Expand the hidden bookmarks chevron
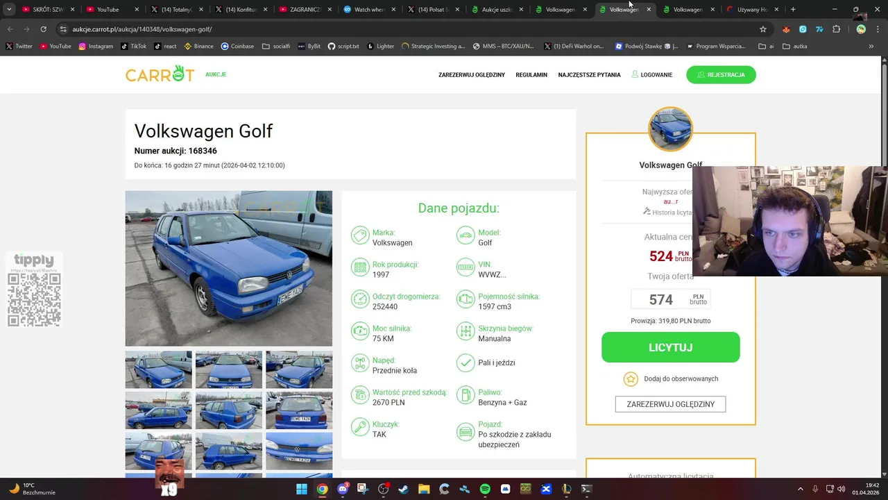888x500 pixels. click(x=871, y=46)
